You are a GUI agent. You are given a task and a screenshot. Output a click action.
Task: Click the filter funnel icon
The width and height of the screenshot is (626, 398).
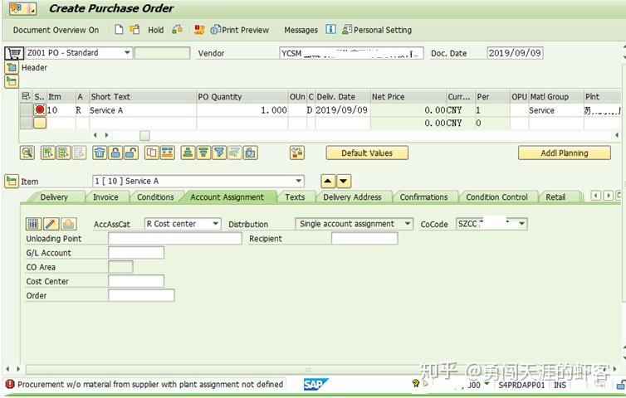pos(219,153)
